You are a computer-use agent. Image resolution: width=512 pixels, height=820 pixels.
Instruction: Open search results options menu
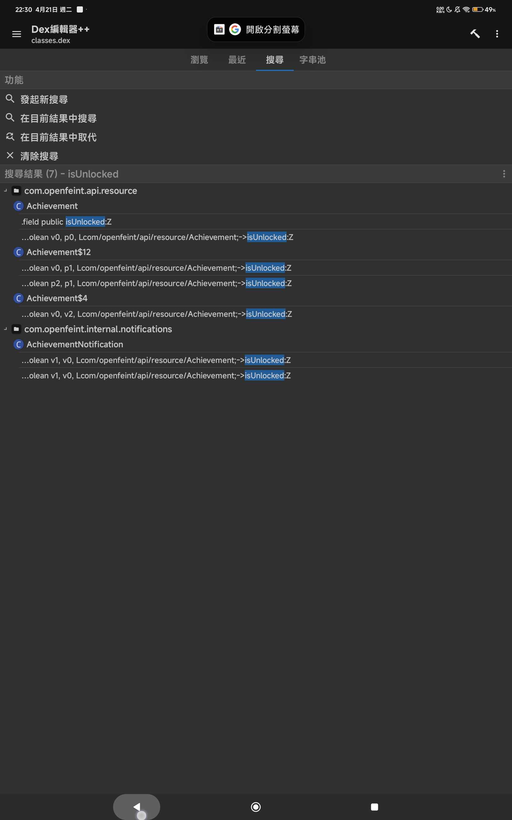[504, 174]
